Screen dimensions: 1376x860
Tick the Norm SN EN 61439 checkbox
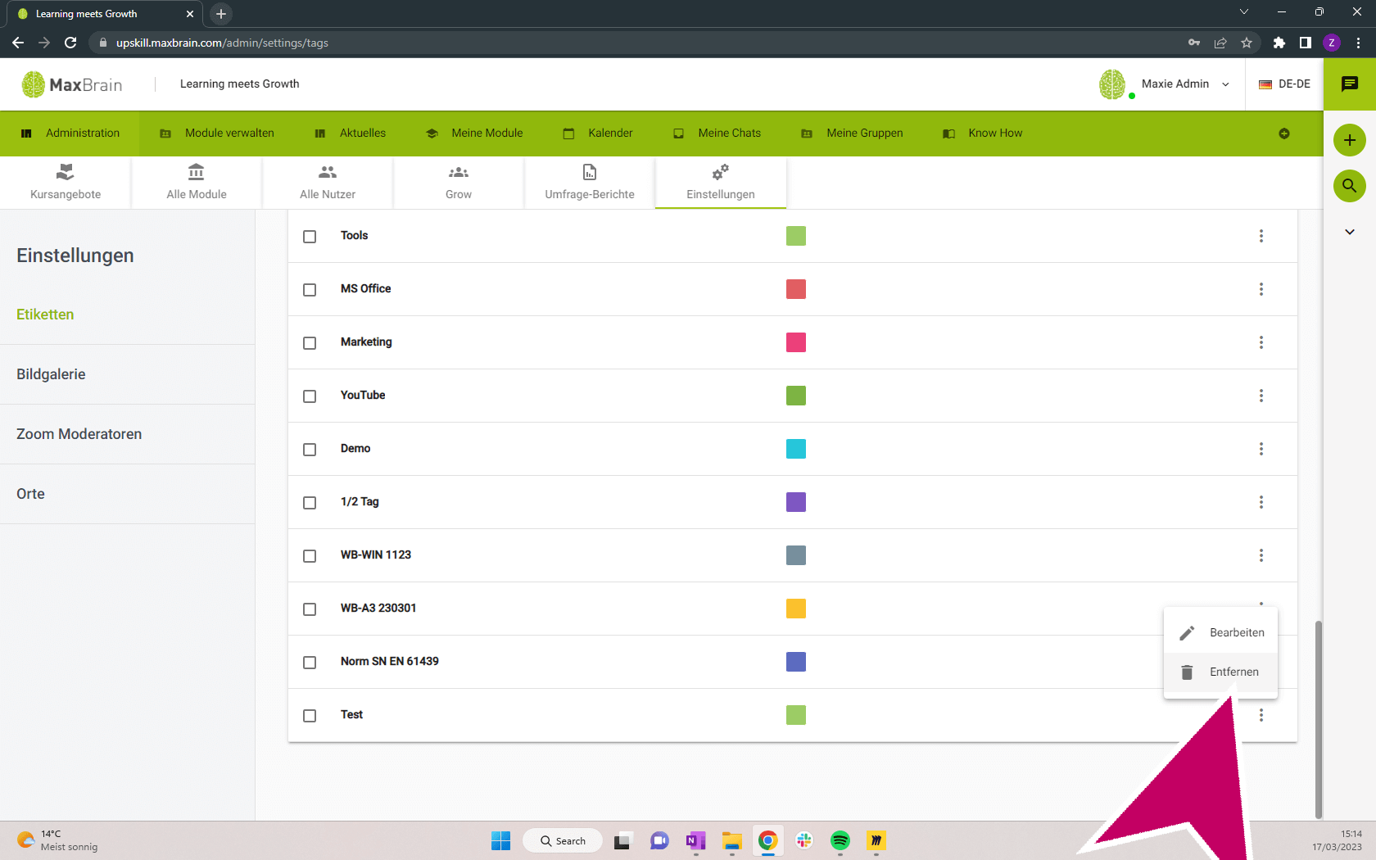(x=310, y=663)
